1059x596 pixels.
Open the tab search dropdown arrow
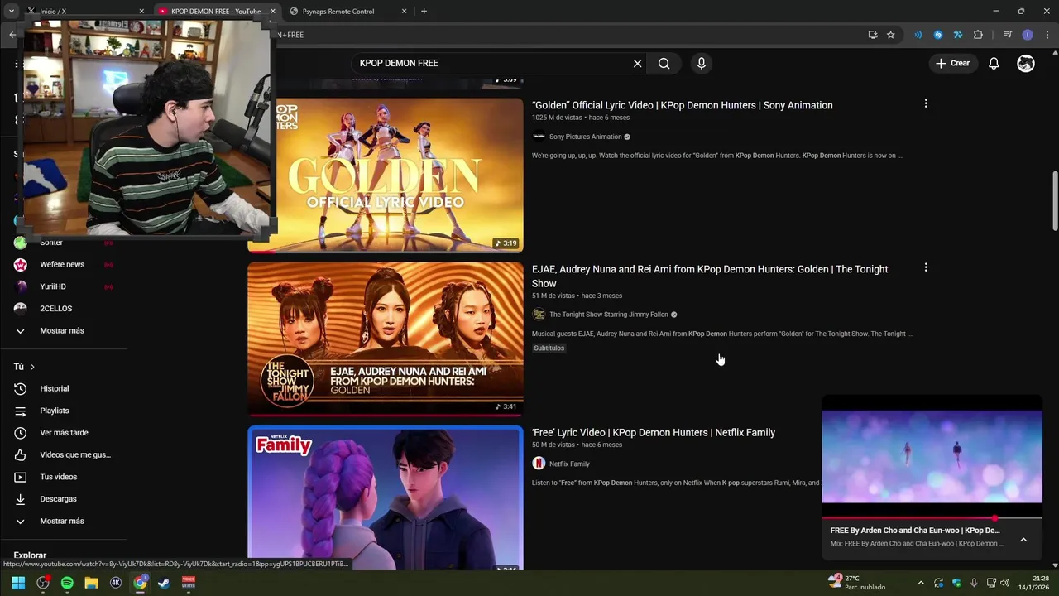click(11, 12)
